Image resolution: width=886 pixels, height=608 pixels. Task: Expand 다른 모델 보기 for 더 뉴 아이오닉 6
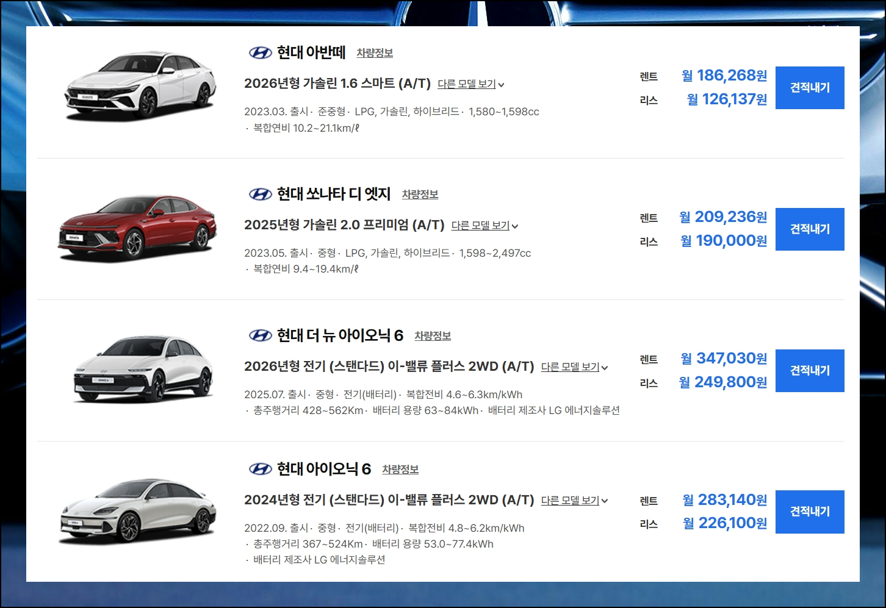pyautogui.click(x=575, y=367)
